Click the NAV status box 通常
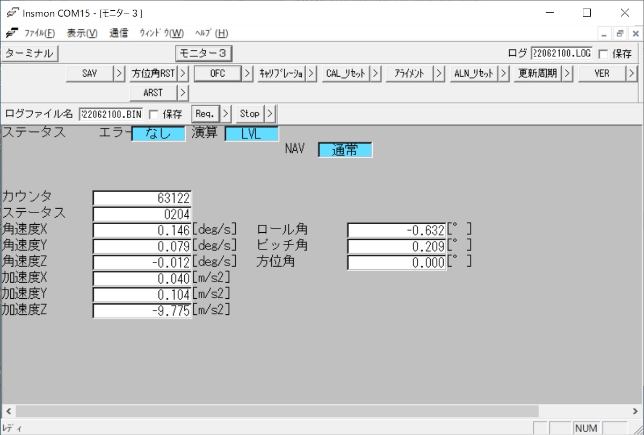This screenshot has height=435, width=644. tap(345, 150)
